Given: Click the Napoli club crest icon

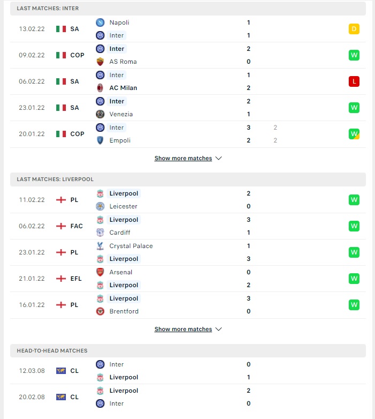Looking at the screenshot, I should click(x=100, y=23).
